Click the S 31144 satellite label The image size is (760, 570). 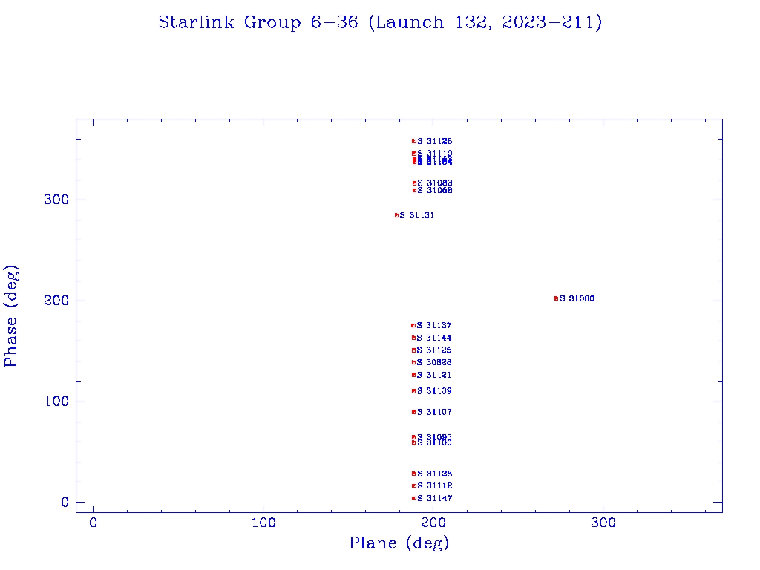click(434, 338)
